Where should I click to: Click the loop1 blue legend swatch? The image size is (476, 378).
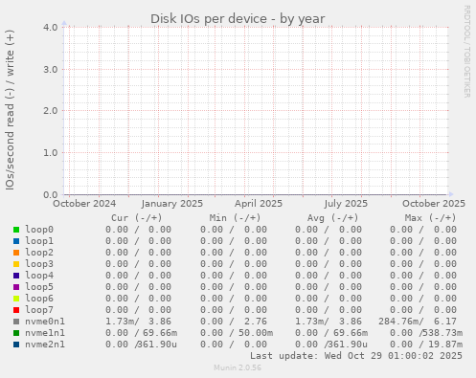(x=16, y=241)
